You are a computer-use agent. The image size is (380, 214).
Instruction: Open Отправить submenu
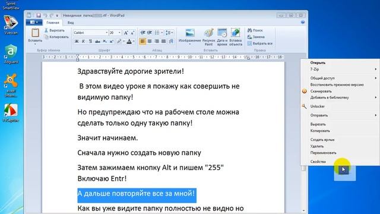[x=340, y=115]
